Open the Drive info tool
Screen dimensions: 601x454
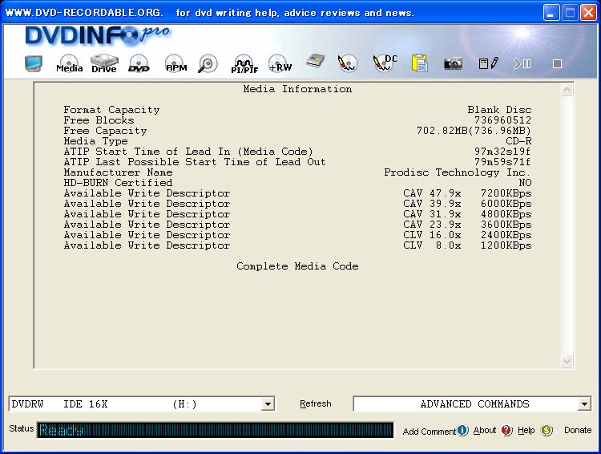[x=104, y=63]
